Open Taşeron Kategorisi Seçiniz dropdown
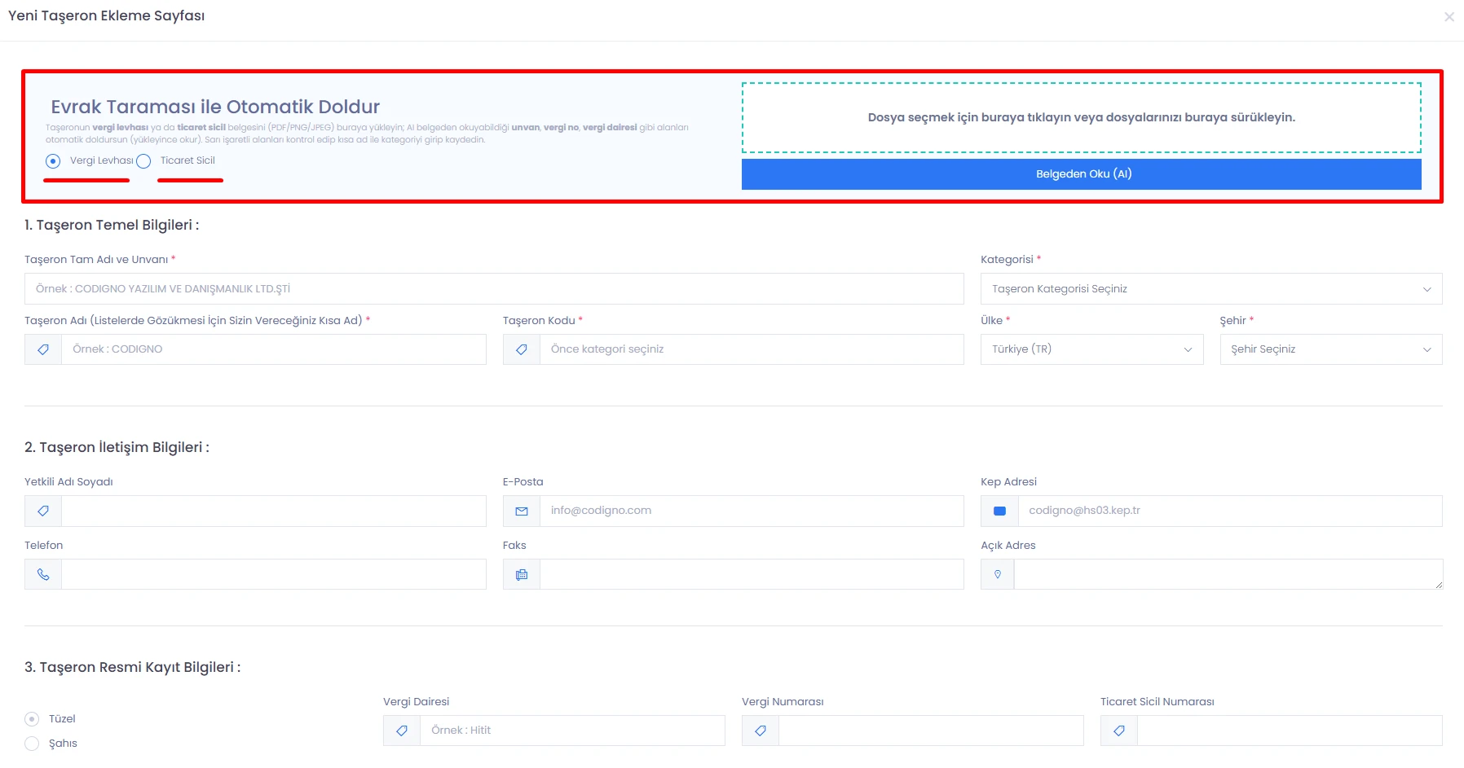Image resolution: width=1464 pixels, height=768 pixels. (x=1211, y=289)
